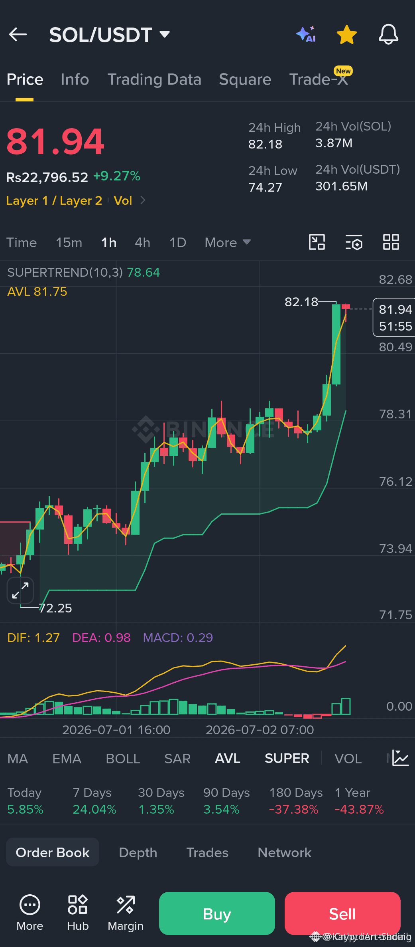
Task: Toggle the SAR indicator
Action: click(177, 759)
